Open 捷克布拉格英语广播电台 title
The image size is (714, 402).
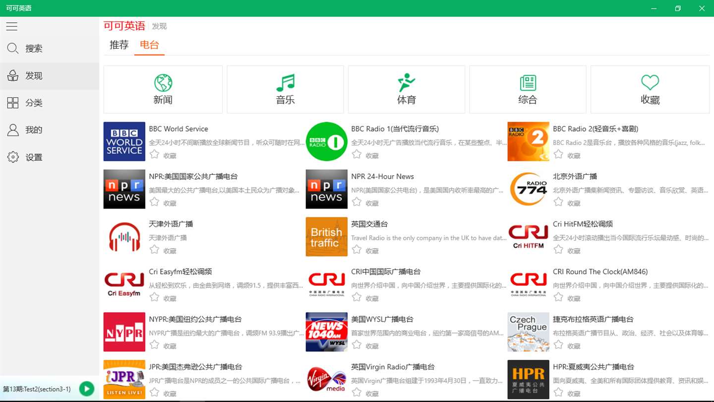pos(593,320)
